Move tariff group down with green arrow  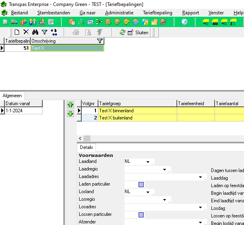70,113
